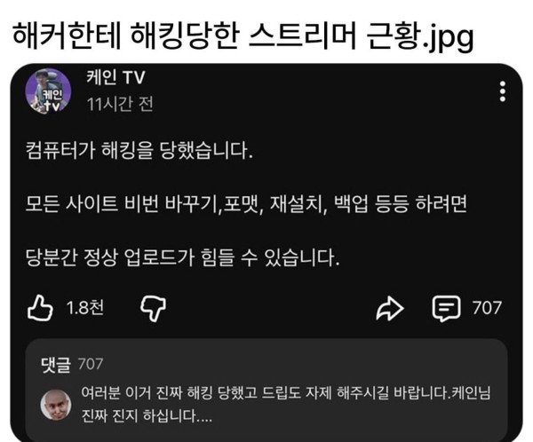
Task: Click the page title 해커한테 해킹당한 스트리머 근황.jpg
Action: (243, 36)
